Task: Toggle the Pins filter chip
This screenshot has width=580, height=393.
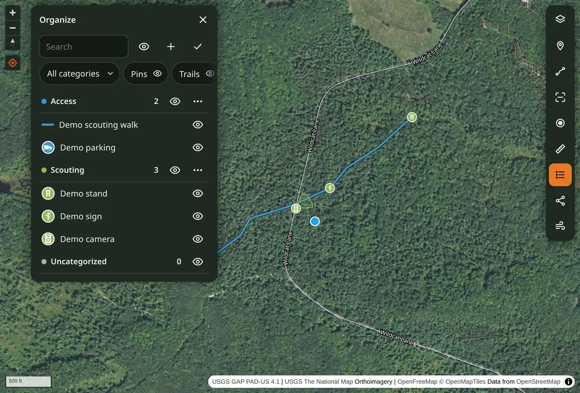Action: 146,73
